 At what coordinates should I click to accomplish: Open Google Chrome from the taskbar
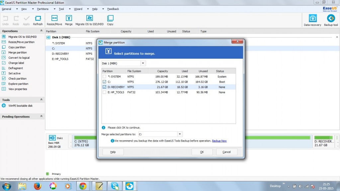tap(83, 186)
